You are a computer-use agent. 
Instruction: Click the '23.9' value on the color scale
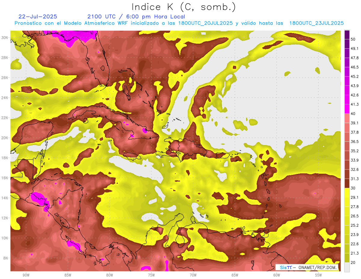point(355,234)
